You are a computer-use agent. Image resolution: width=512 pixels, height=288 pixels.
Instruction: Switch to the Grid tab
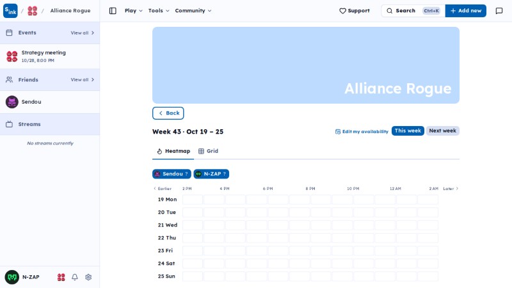tap(209, 151)
